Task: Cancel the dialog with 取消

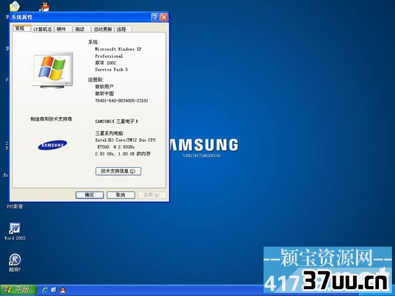Action: tap(121, 195)
